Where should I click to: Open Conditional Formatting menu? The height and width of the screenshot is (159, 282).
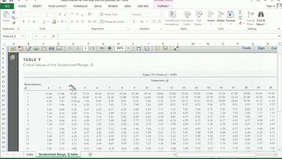[x=172, y=18]
